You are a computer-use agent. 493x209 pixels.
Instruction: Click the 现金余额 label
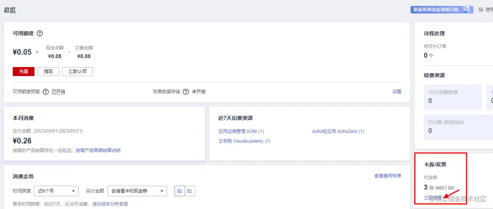click(x=55, y=48)
